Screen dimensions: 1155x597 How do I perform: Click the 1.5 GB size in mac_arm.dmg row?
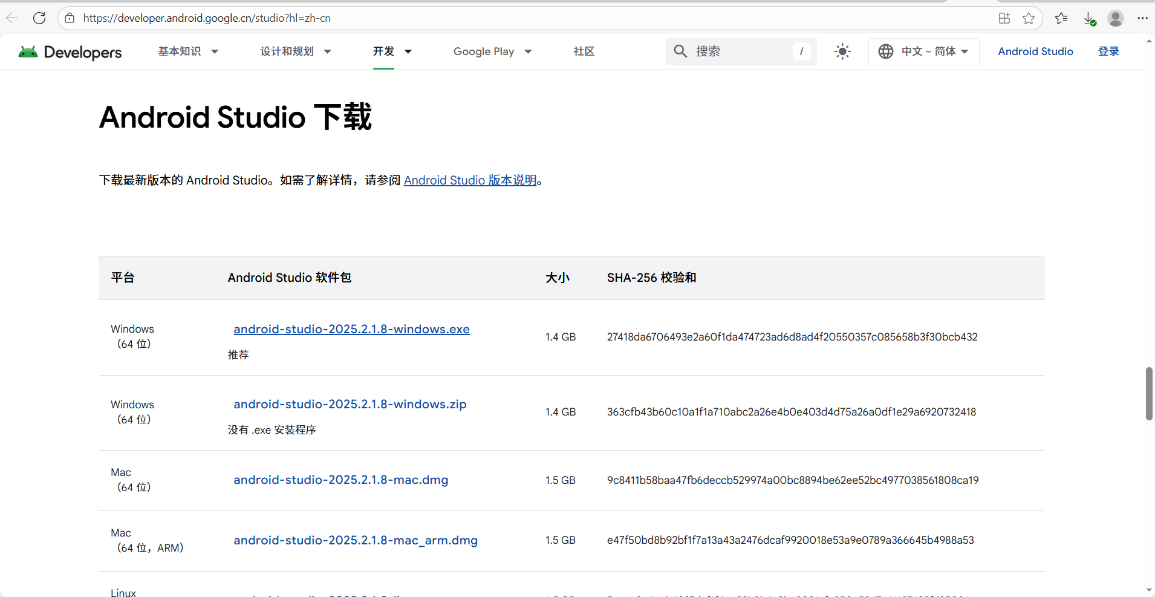(561, 540)
